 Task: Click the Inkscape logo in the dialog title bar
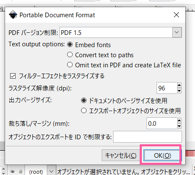tap(13, 15)
